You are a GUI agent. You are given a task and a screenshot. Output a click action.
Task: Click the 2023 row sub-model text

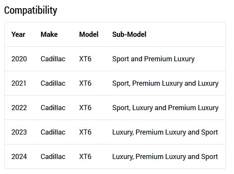[x=165, y=132]
